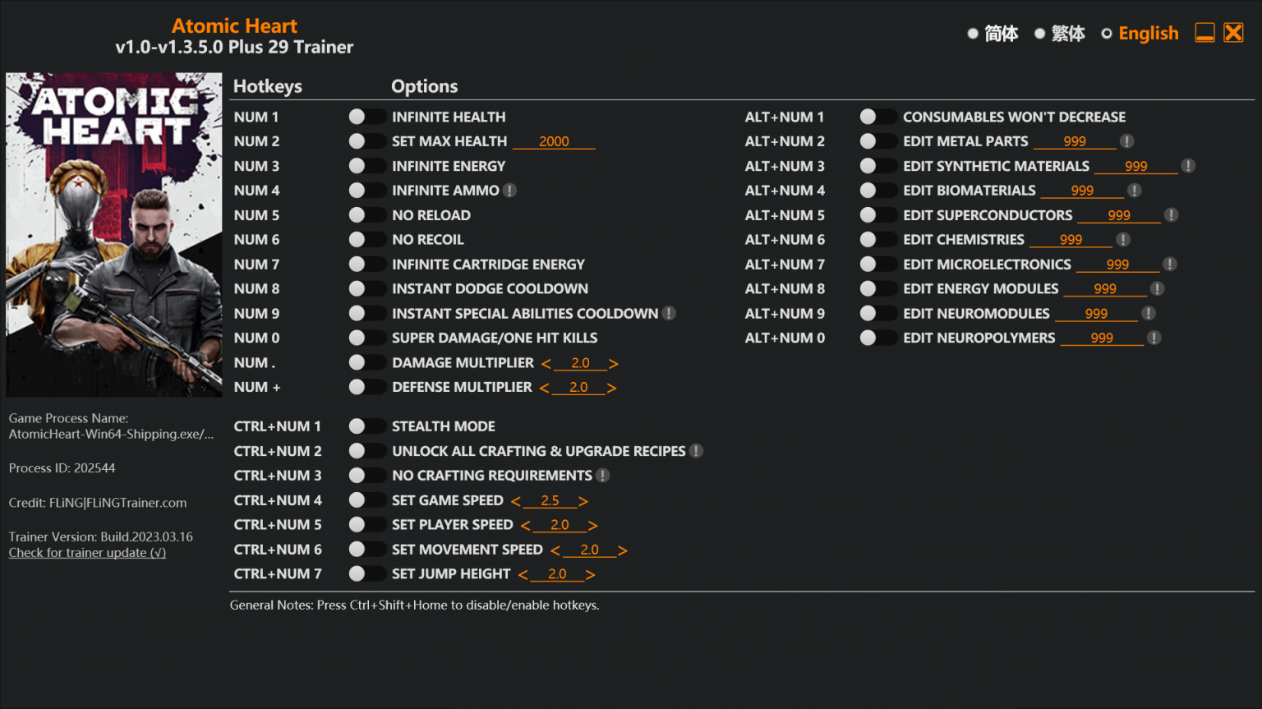Image resolution: width=1262 pixels, height=709 pixels.
Task: Click info icon beside Edit Energy Modules
Action: click(1157, 288)
